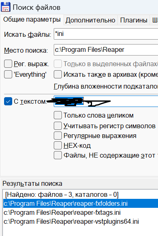This screenshot has width=158, height=236.
Task: Check the HEX-код option
Action: 58,145
